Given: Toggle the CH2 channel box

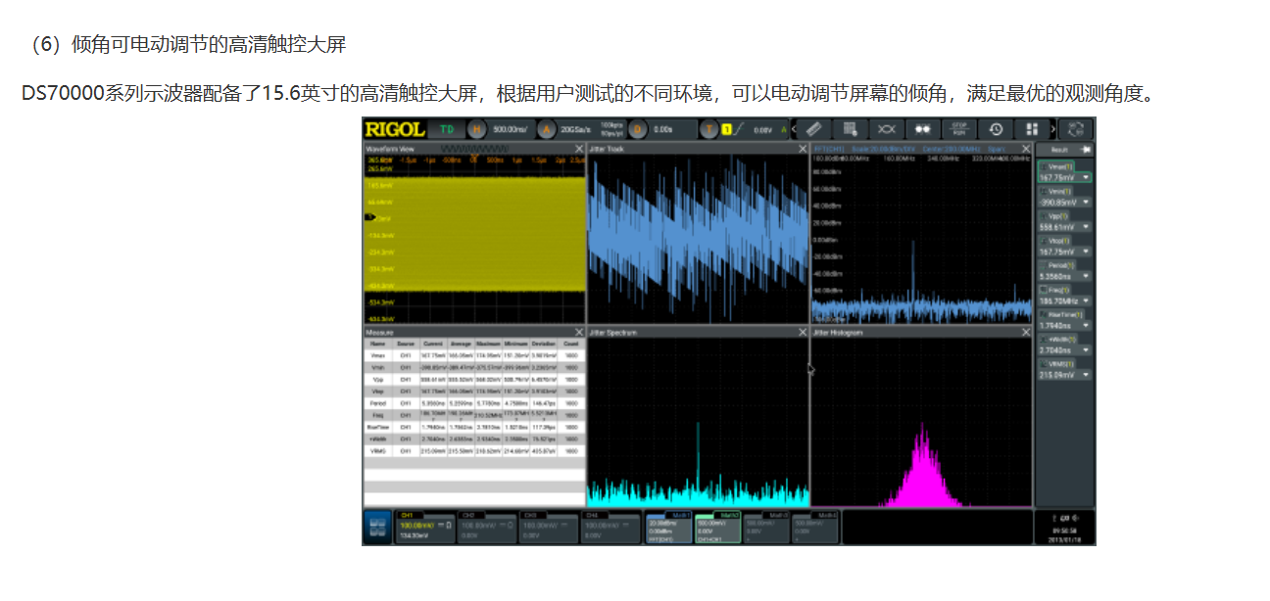Looking at the screenshot, I should point(487,527).
